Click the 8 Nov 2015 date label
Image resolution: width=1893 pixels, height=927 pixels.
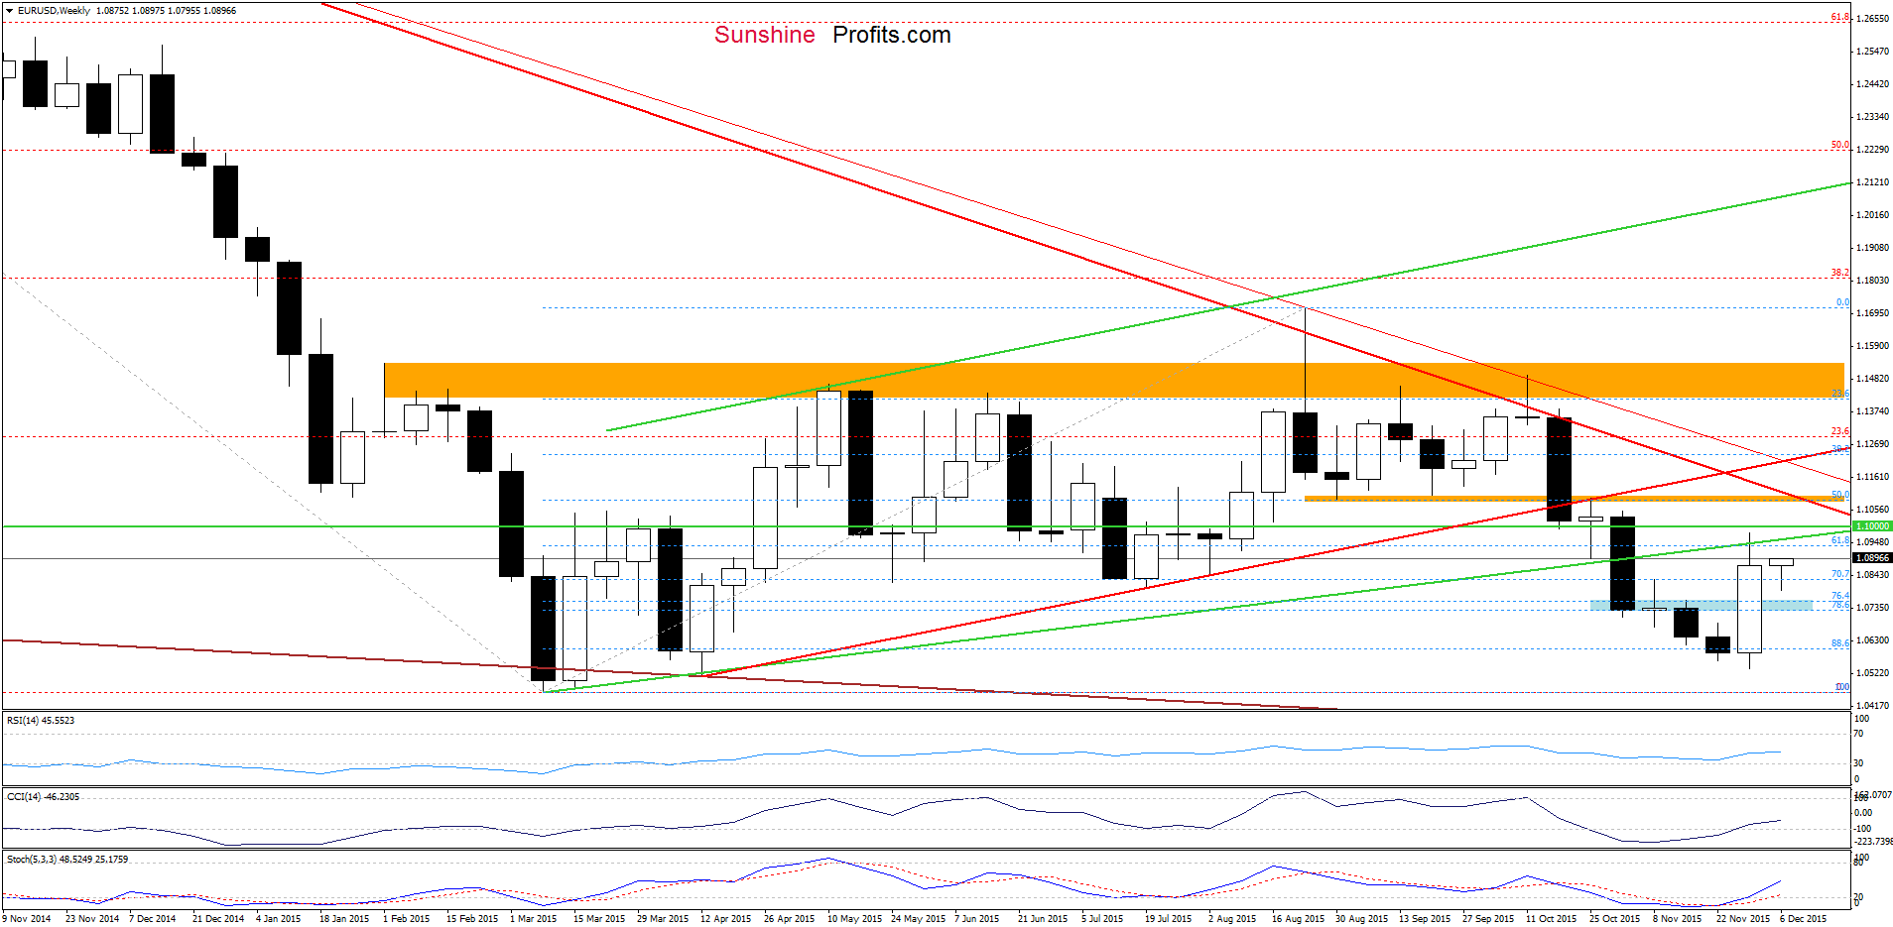1677,918
